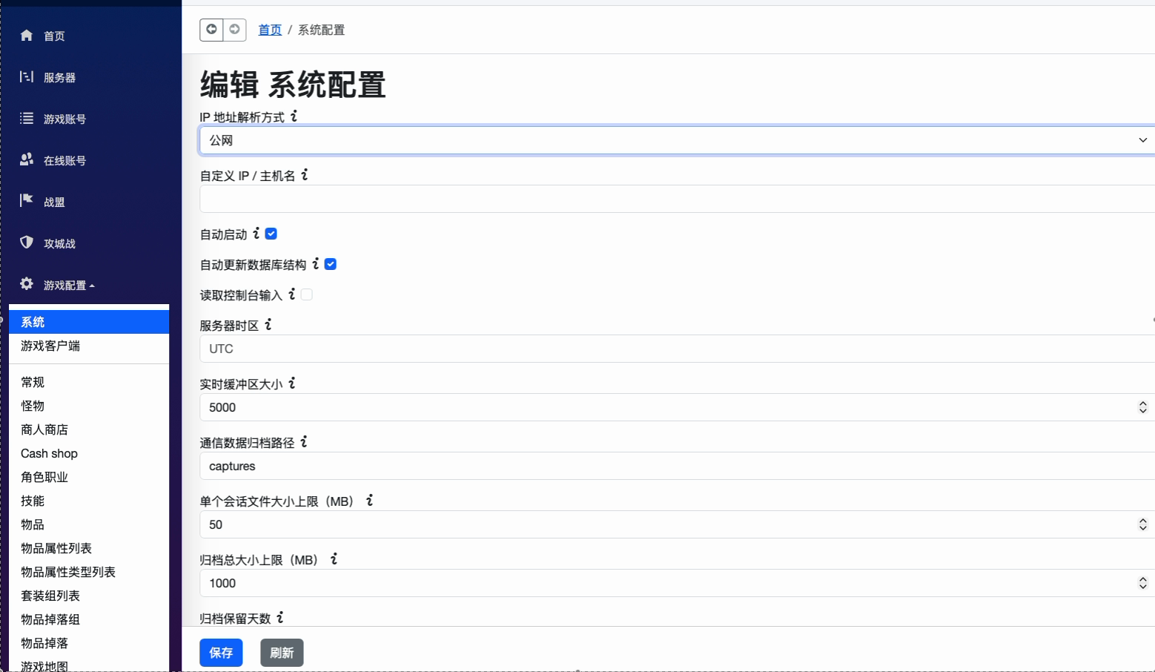The width and height of the screenshot is (1155, 672).
Task: Show info icon beside 服务器时区
Action: 268,324
